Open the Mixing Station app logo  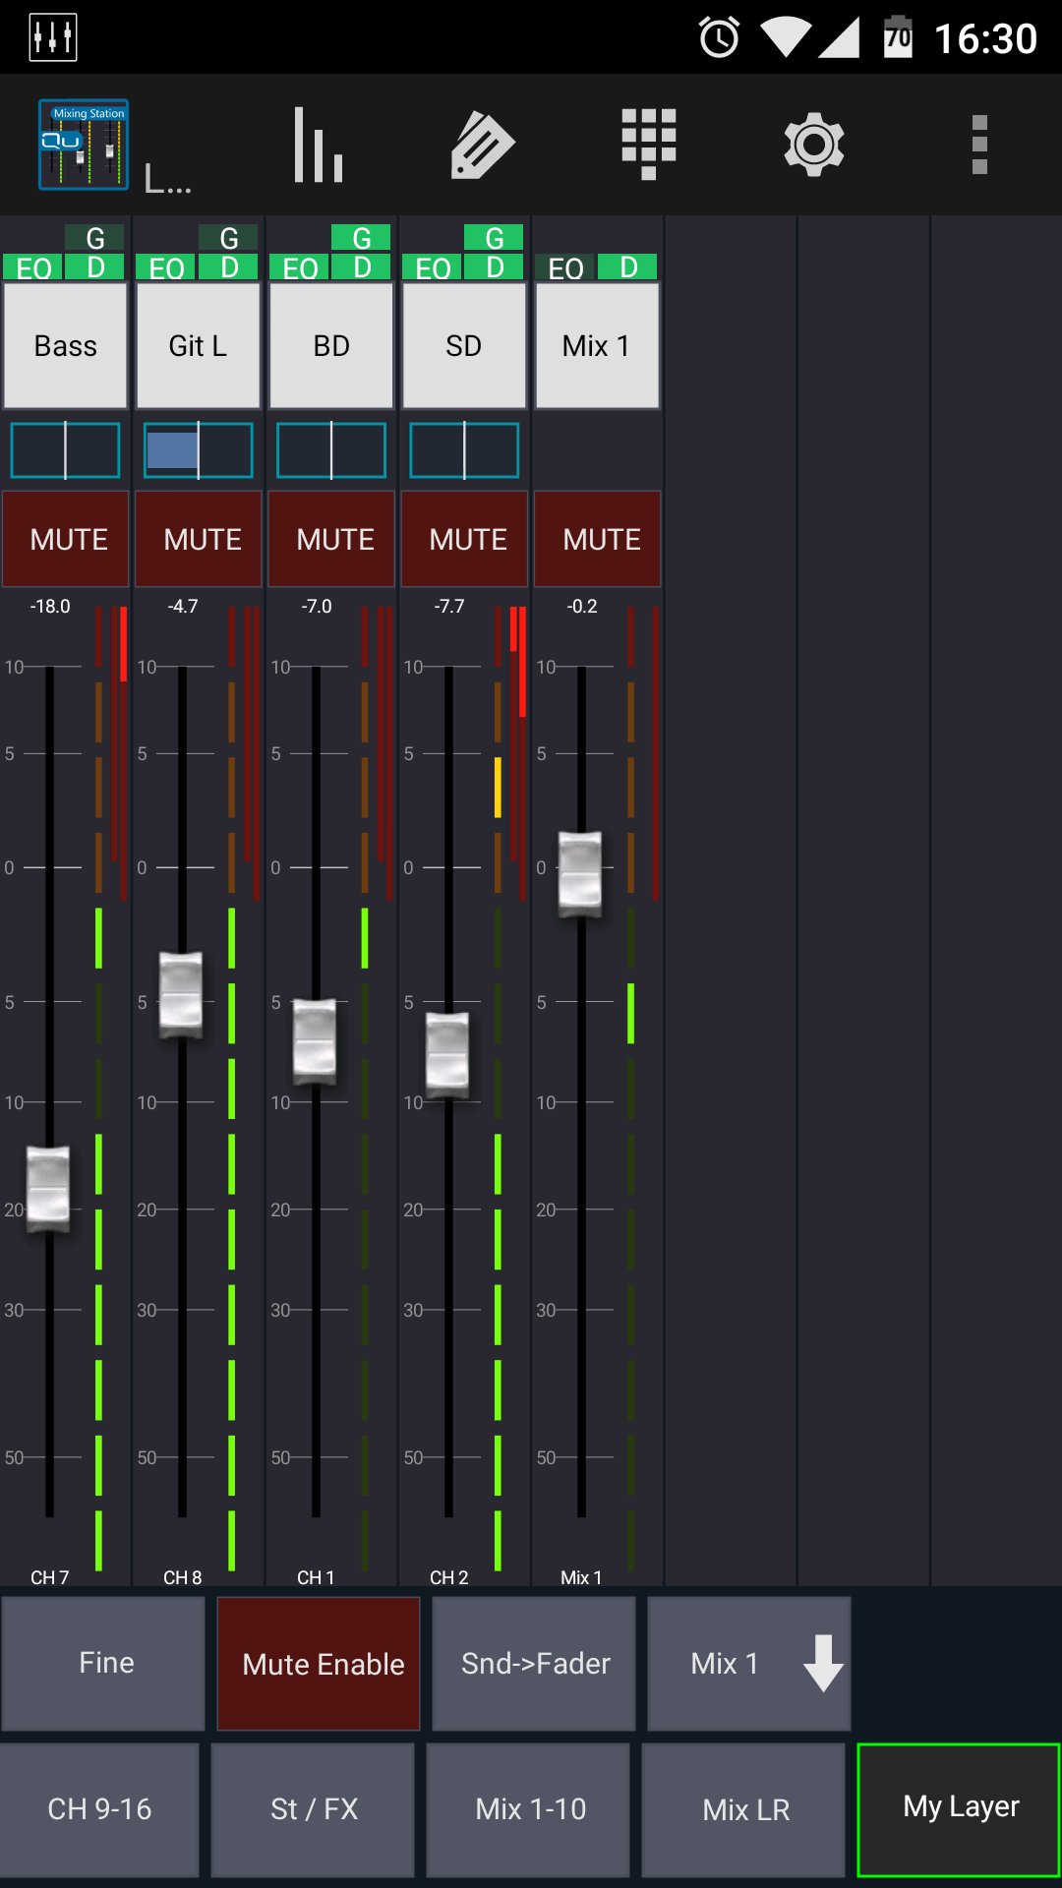[x=84, y=145]
